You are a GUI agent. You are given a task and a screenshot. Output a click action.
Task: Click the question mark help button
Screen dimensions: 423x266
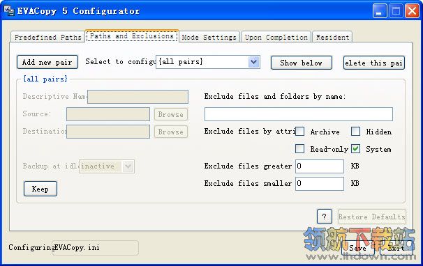[x=325, y=217]
